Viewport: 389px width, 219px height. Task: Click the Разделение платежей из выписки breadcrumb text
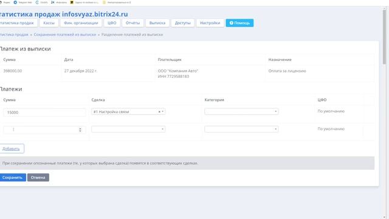[x=133, y=35]
